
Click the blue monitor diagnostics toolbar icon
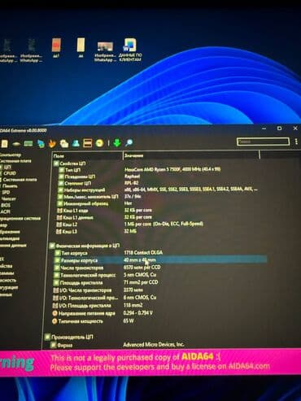tap(41, 143)
